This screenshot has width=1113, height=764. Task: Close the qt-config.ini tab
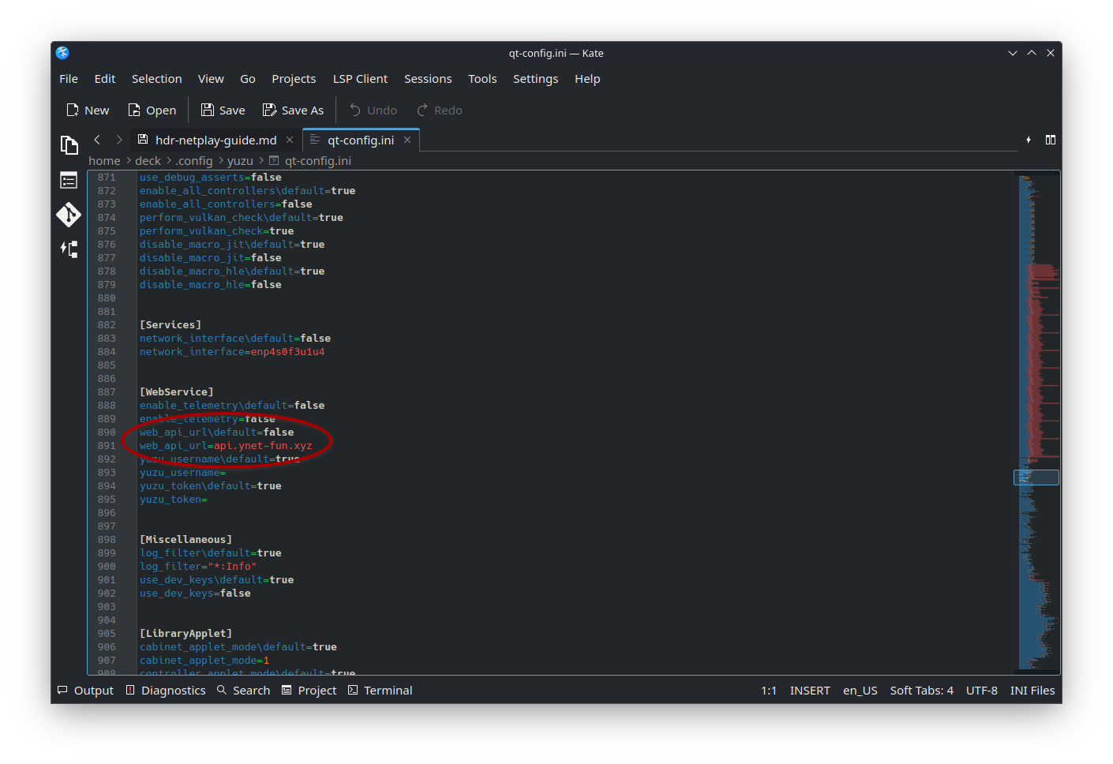click(407, 140)
